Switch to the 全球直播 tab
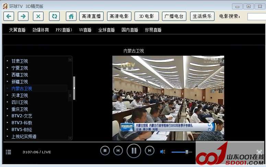The height and width of the screenshot is (167, 266). pyautogui.click(x=106, y=30)
